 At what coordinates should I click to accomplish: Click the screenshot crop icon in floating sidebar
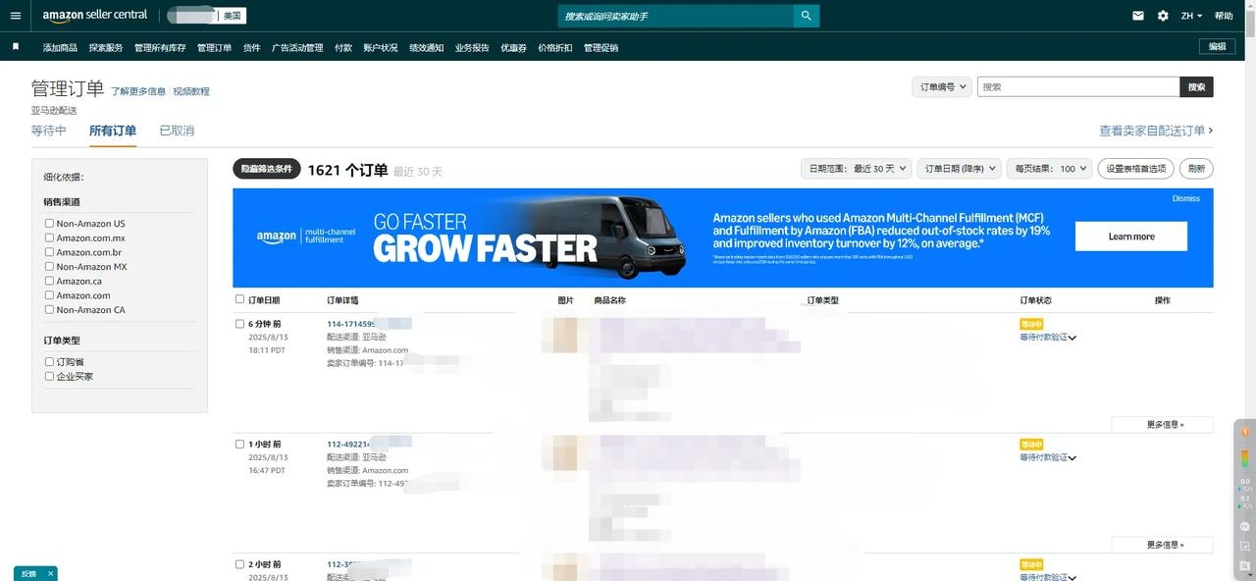pyautogui.click(x=1245, y=547)
